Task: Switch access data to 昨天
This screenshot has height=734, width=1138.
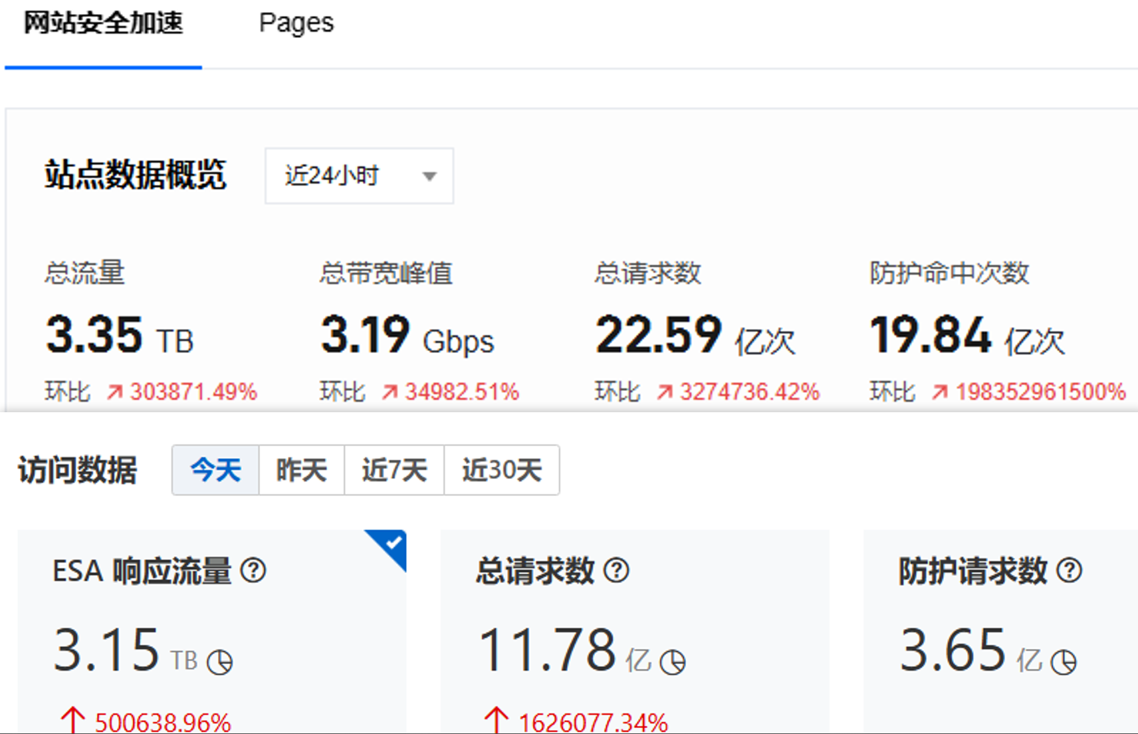Action: pyautogui.click(x=301, y=471)
